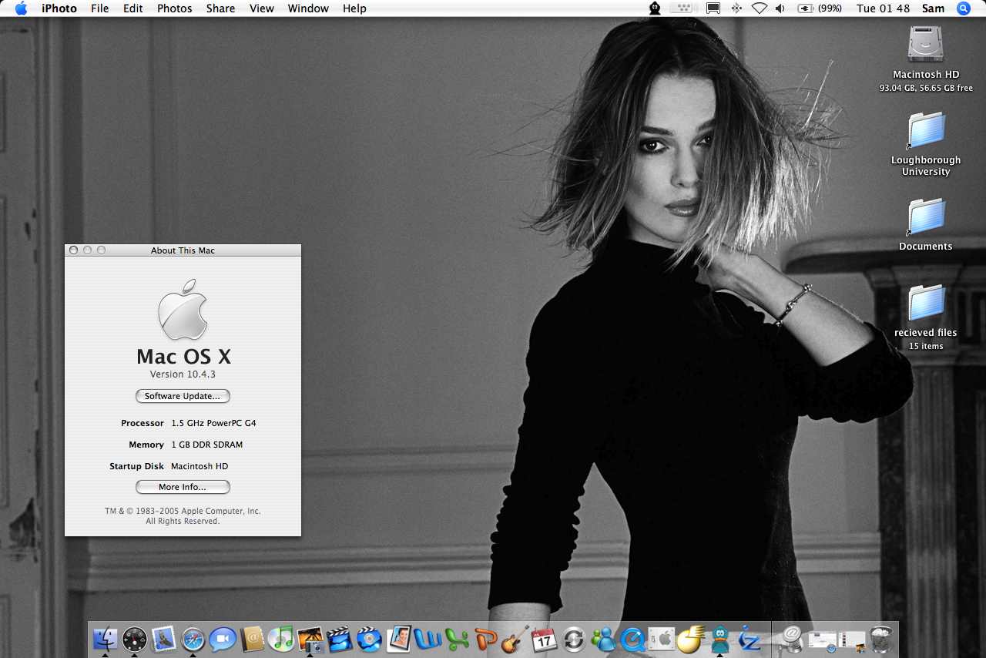This screenshot has height=658, width=986.
Task: Open iChat in the dock
Action: pos(223,639)
